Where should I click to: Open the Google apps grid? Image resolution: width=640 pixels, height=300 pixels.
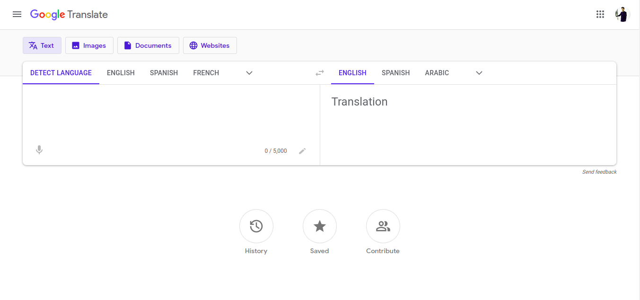point(600,14)
